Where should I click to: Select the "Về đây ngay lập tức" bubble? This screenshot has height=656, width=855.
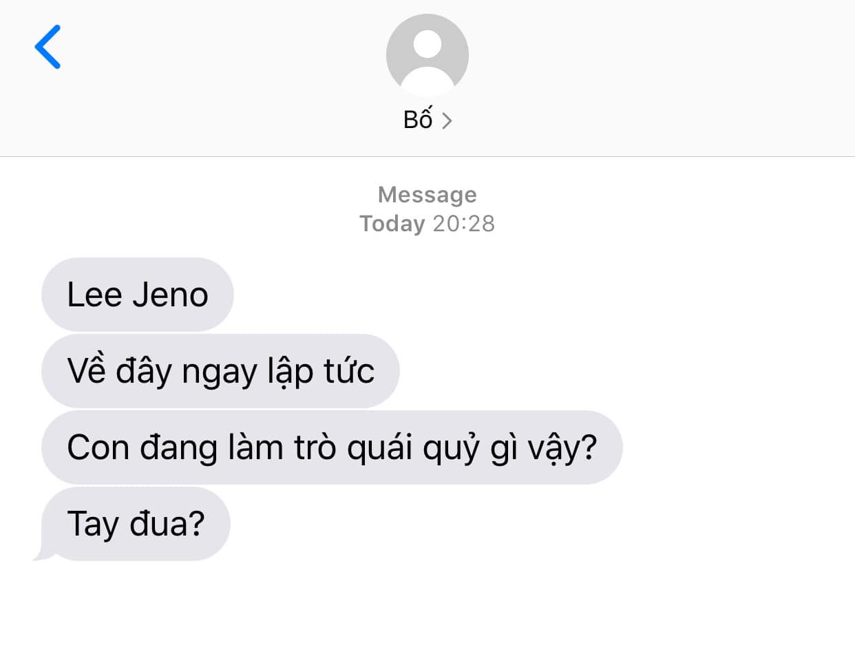(x=220, y=371)
